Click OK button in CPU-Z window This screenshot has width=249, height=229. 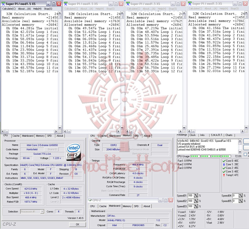click(78, 224)
